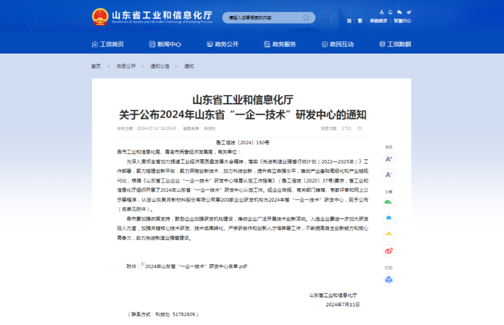Click the view count 1715
Screen dimensions: 504x325
coord(346,129)
